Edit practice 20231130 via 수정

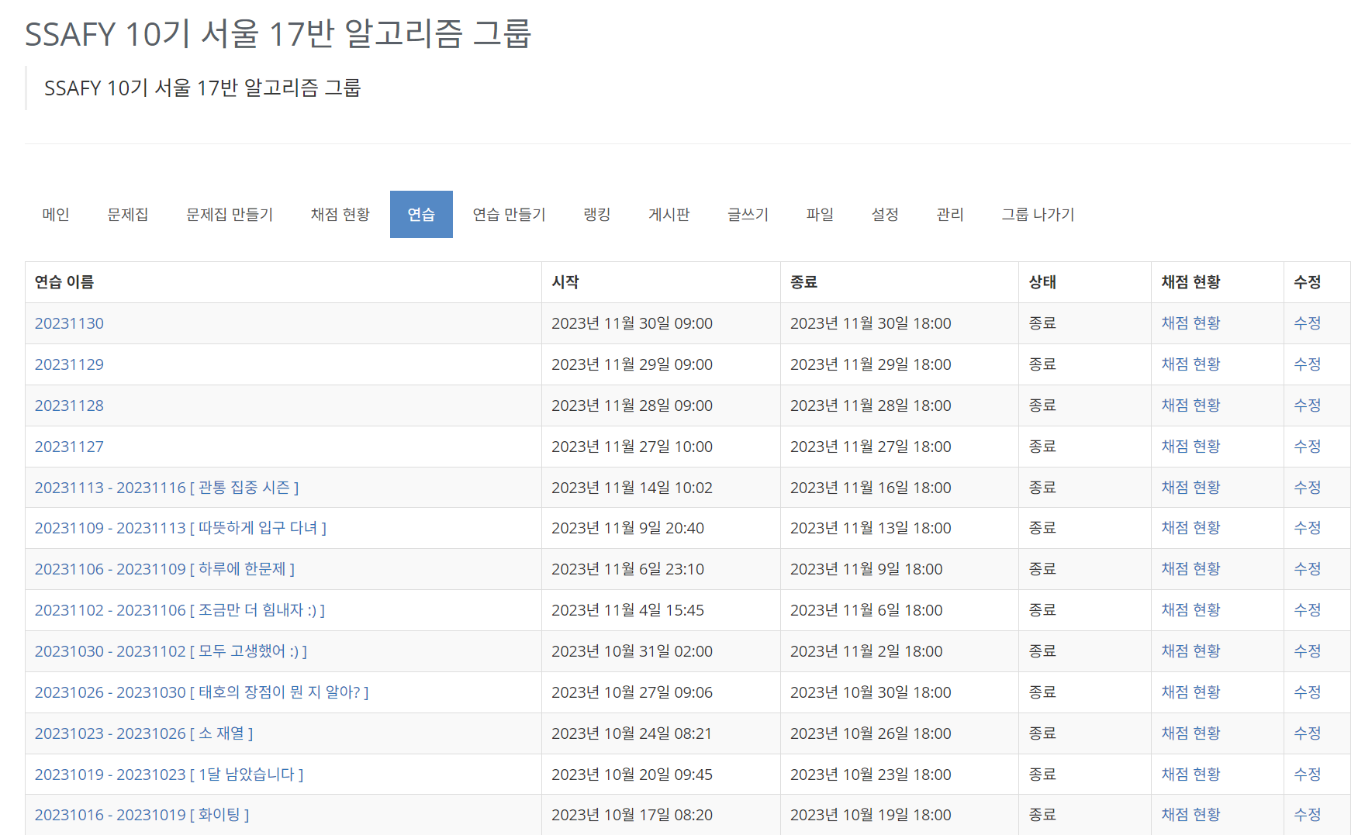click(x=1307, y=323)
